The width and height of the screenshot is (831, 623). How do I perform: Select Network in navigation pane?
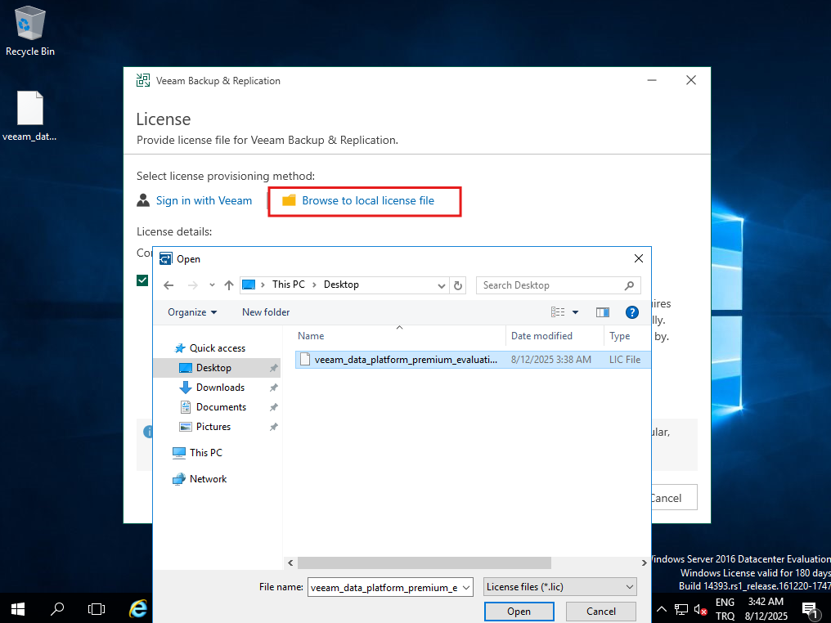tap(208, 479)
